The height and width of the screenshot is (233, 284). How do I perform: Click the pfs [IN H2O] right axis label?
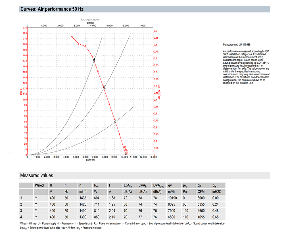[159, 91]
